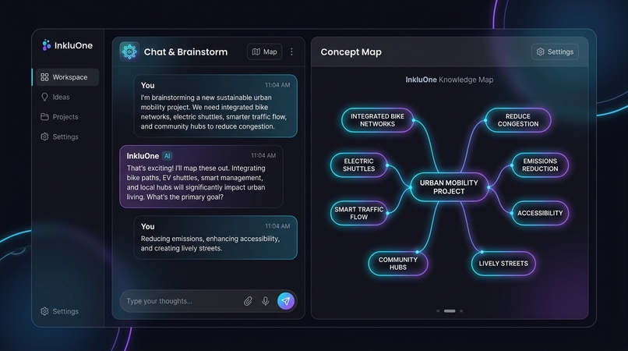The width and height of the screenshot is (628, 351).
Task: Click the InkluOne Knowledge Map title
Action: click(450, 80)
